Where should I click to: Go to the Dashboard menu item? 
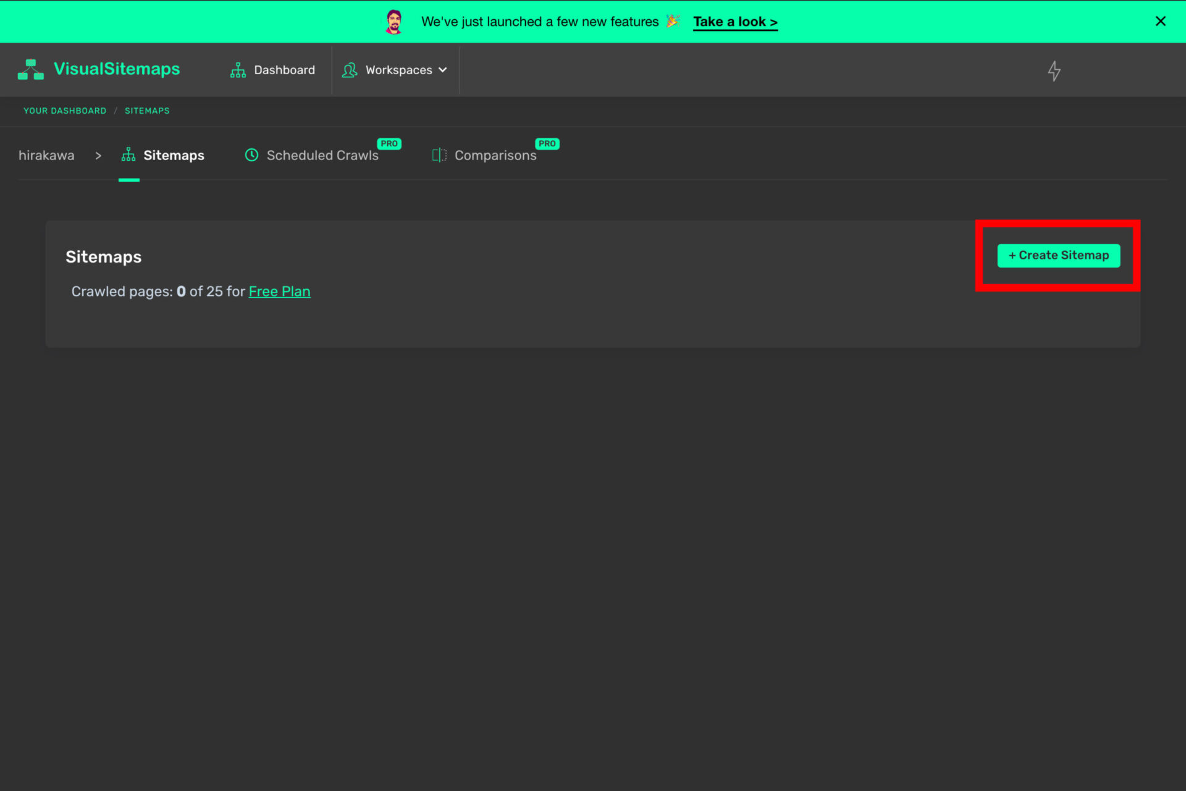(272, 70)
